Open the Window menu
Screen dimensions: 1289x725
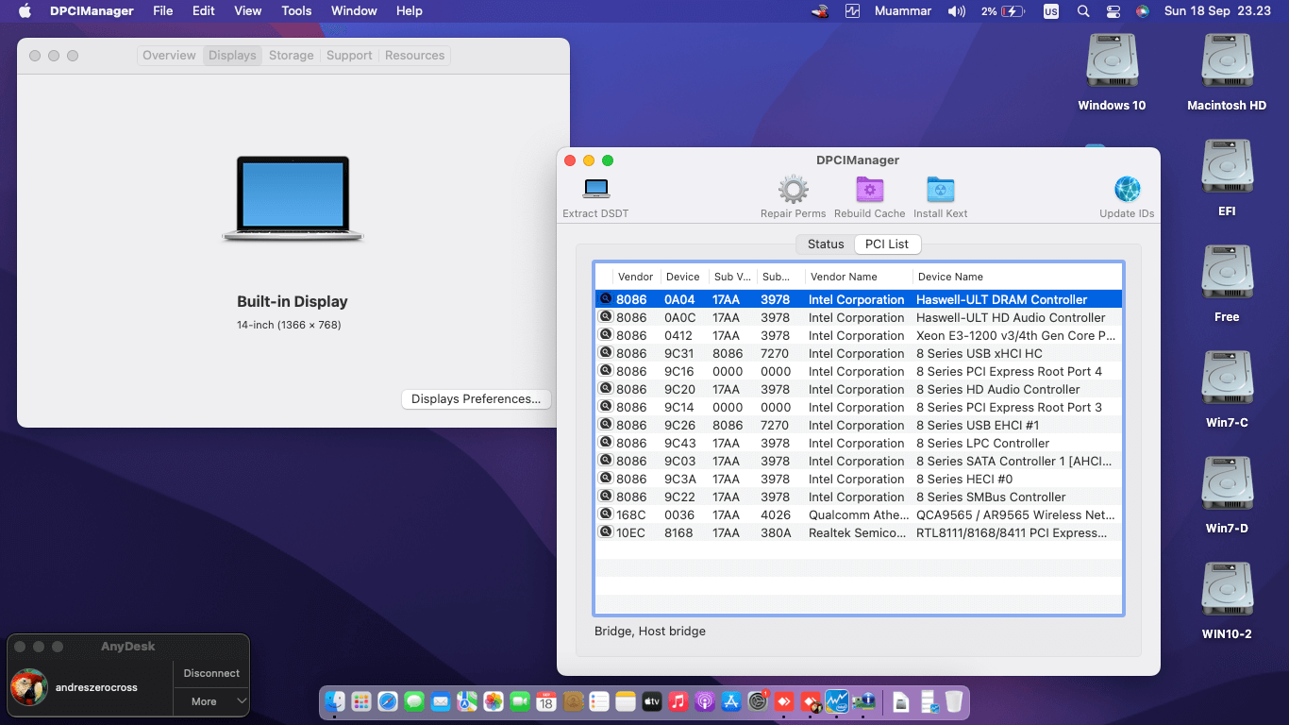(x=354, y=11)
